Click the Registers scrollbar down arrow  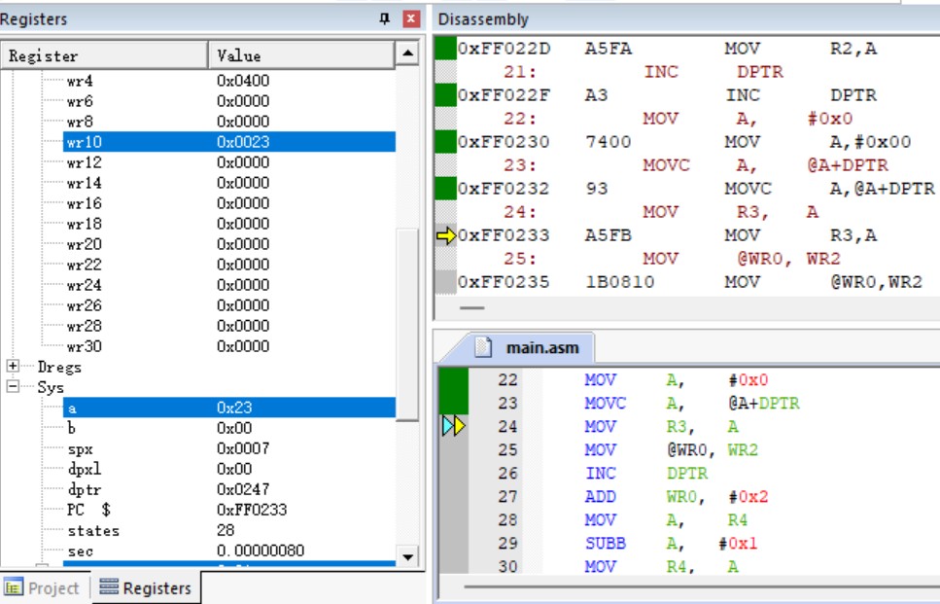tap(407, 557)
